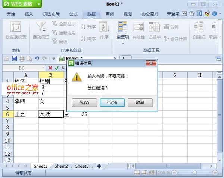
Task: Click Text to Columns (分列) icon
Action: tap(166, 27)
